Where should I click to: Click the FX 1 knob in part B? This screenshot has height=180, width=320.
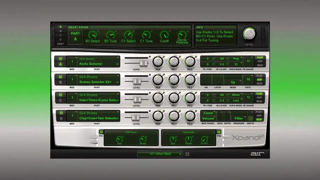174,79
